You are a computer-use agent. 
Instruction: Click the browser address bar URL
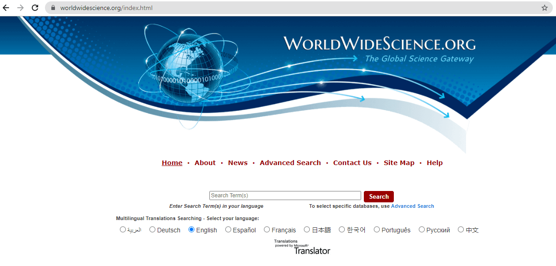pos(106,8)
